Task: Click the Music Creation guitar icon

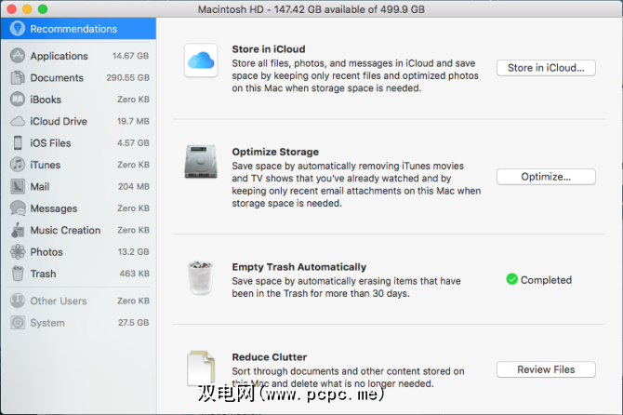Action: tap(18, 230)
